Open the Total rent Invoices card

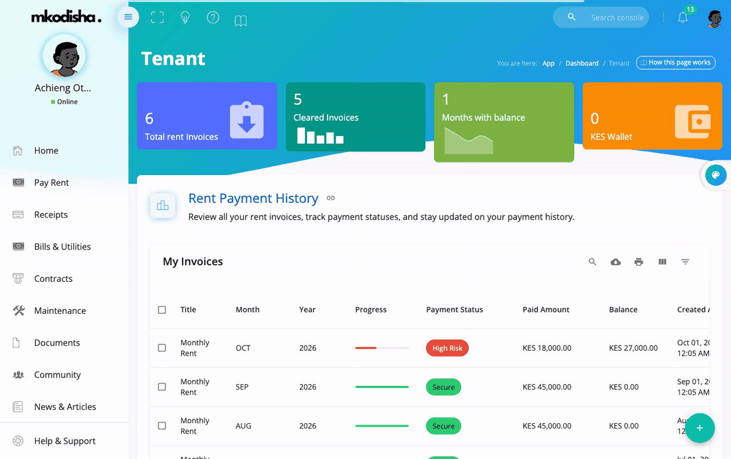207,116
